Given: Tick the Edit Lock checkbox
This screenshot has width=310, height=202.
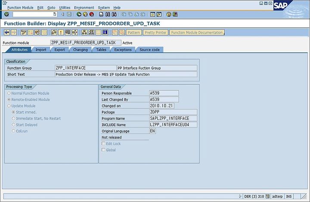Looking at the screenshot, I should tap(103, 144).
